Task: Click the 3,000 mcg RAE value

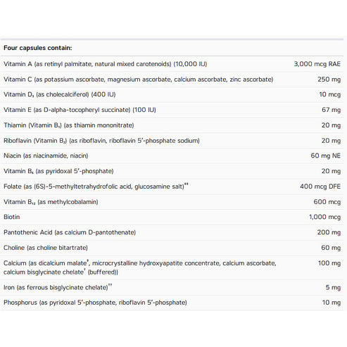Action: [x=317, y=64]
